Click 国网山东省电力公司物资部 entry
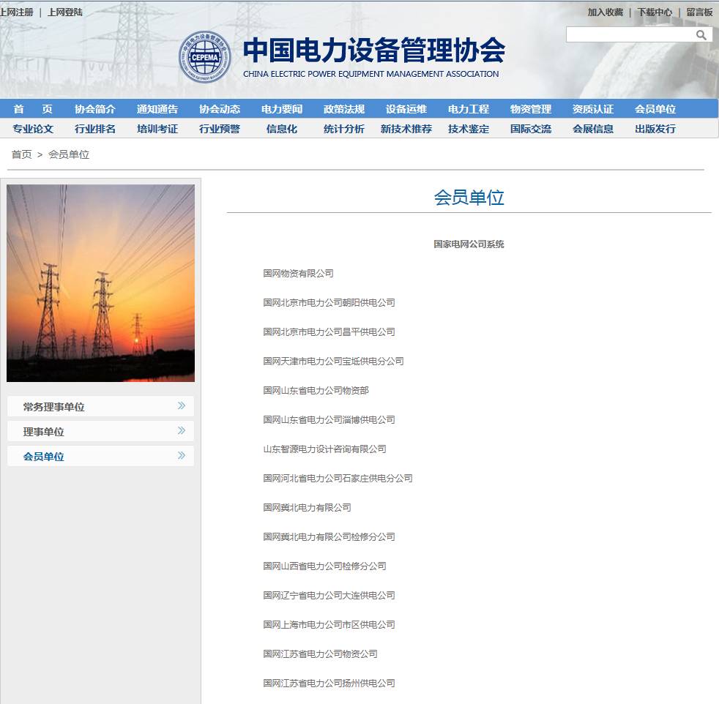Image resolution: width=719 pixels, height=704 pixels. click(x=316, y=391)
